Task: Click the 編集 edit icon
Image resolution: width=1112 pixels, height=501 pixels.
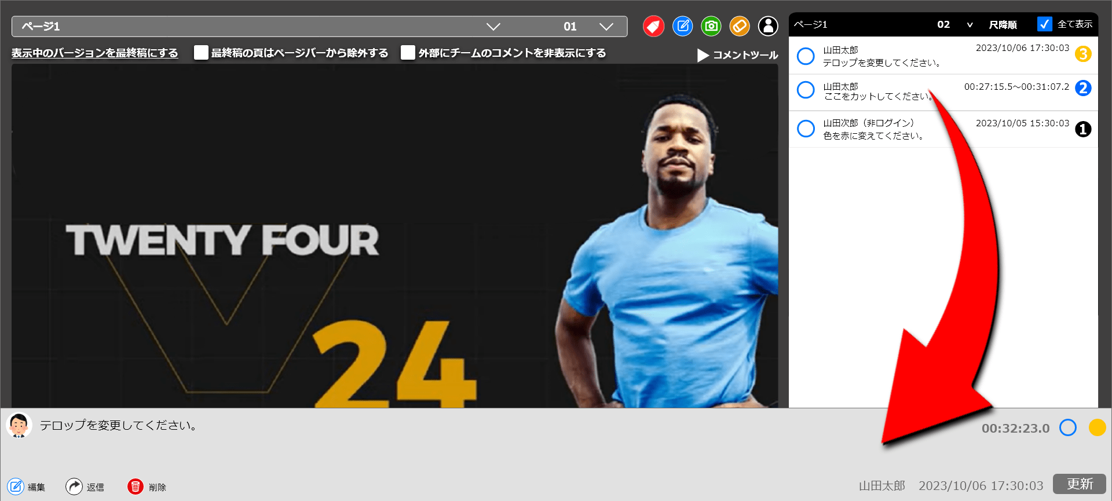Action: (x=16, y=487)
